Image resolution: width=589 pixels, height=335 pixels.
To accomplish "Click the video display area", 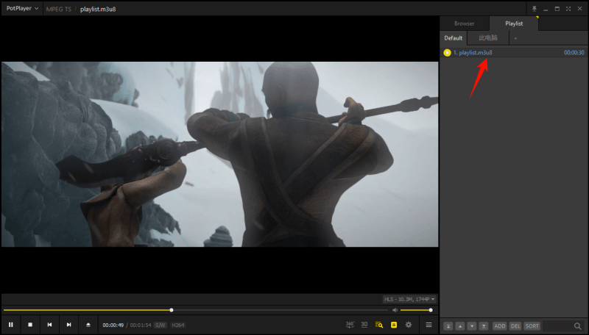I will coord(219,154).
